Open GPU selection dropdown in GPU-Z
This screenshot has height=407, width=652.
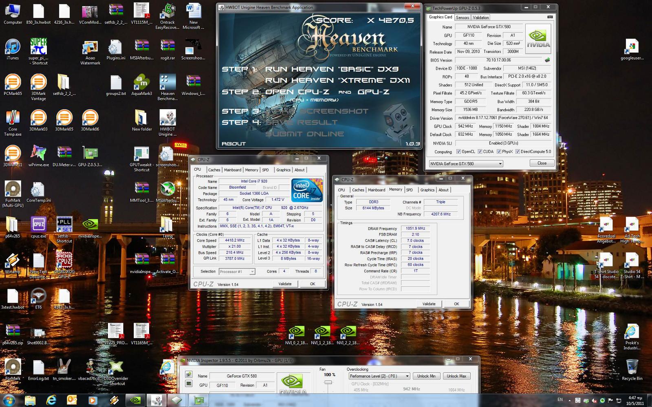(x=466, y=164)
